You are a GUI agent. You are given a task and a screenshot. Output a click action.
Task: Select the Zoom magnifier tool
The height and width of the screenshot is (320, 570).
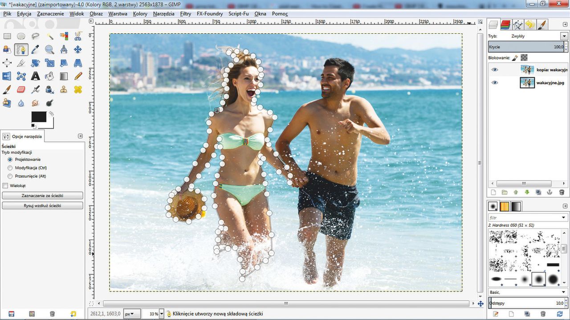[x=49, y=49]
